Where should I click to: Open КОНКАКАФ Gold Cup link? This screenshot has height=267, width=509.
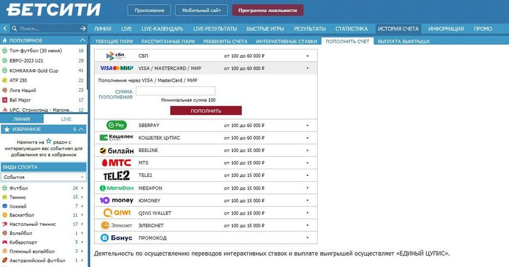34,70
